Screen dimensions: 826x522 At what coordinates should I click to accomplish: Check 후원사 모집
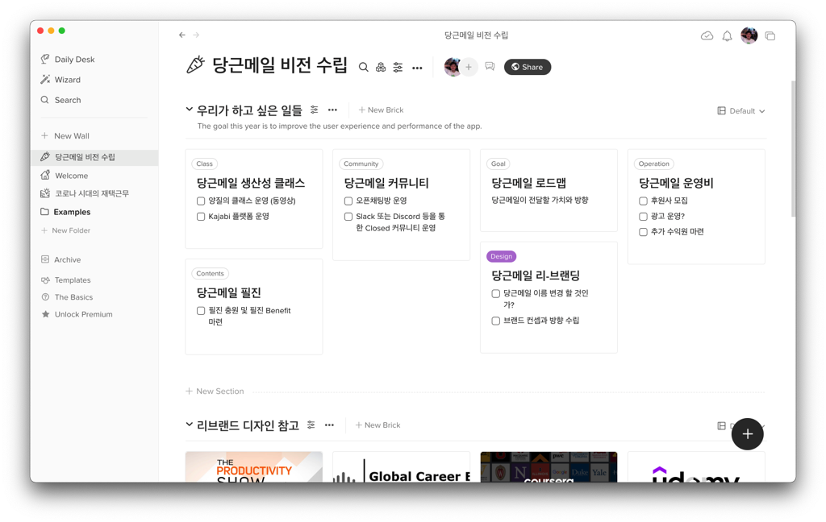click(x=643, y=201)
